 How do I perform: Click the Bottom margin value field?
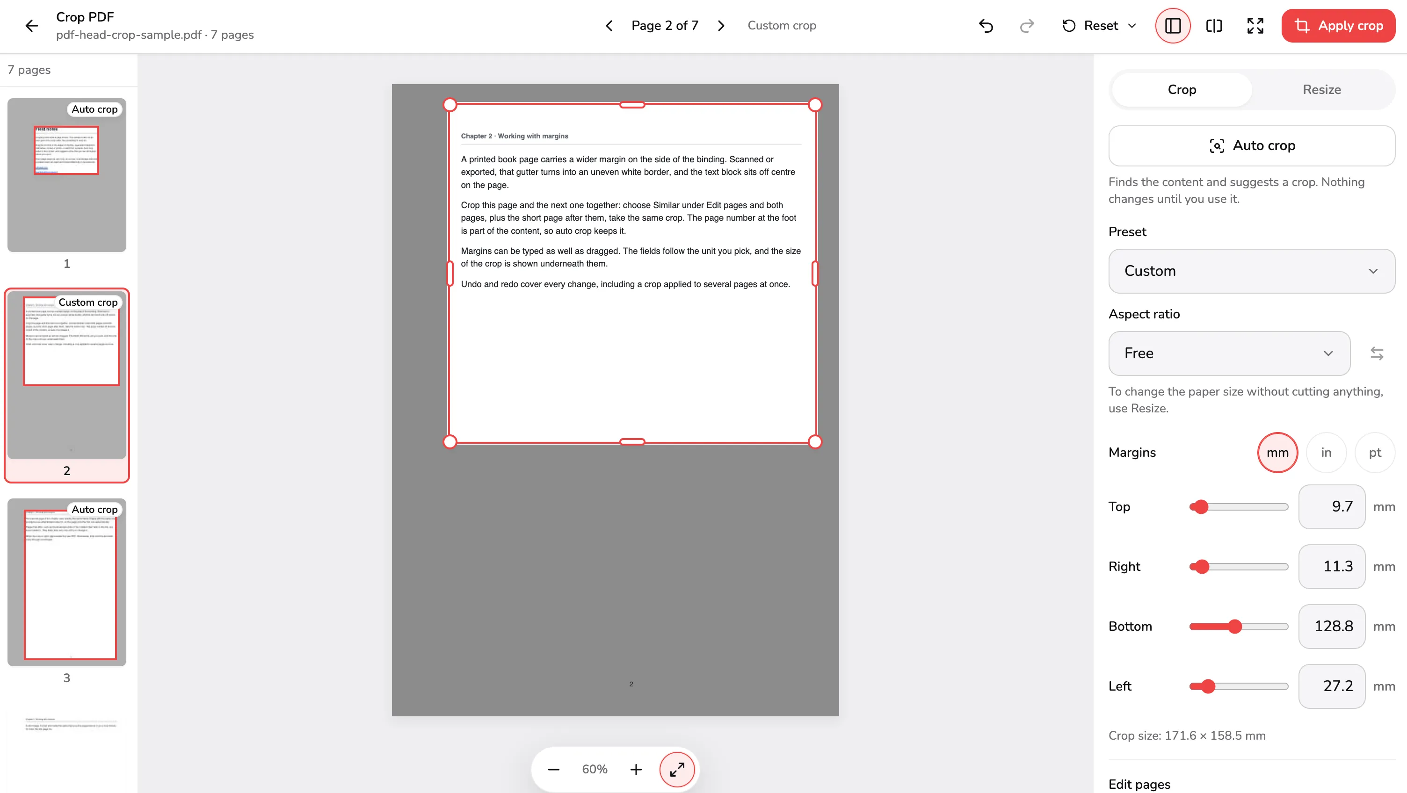click(1332, 627)
